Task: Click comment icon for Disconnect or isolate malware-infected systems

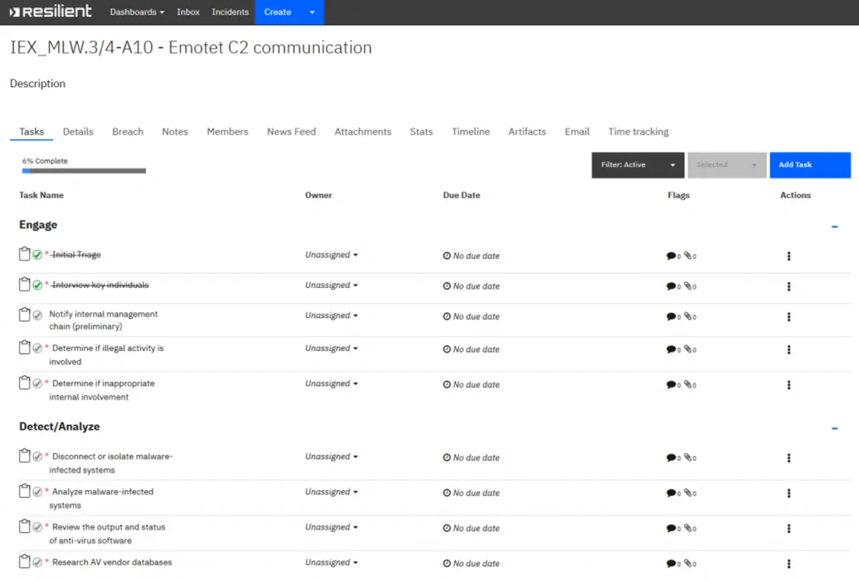Action: [671, 458]
